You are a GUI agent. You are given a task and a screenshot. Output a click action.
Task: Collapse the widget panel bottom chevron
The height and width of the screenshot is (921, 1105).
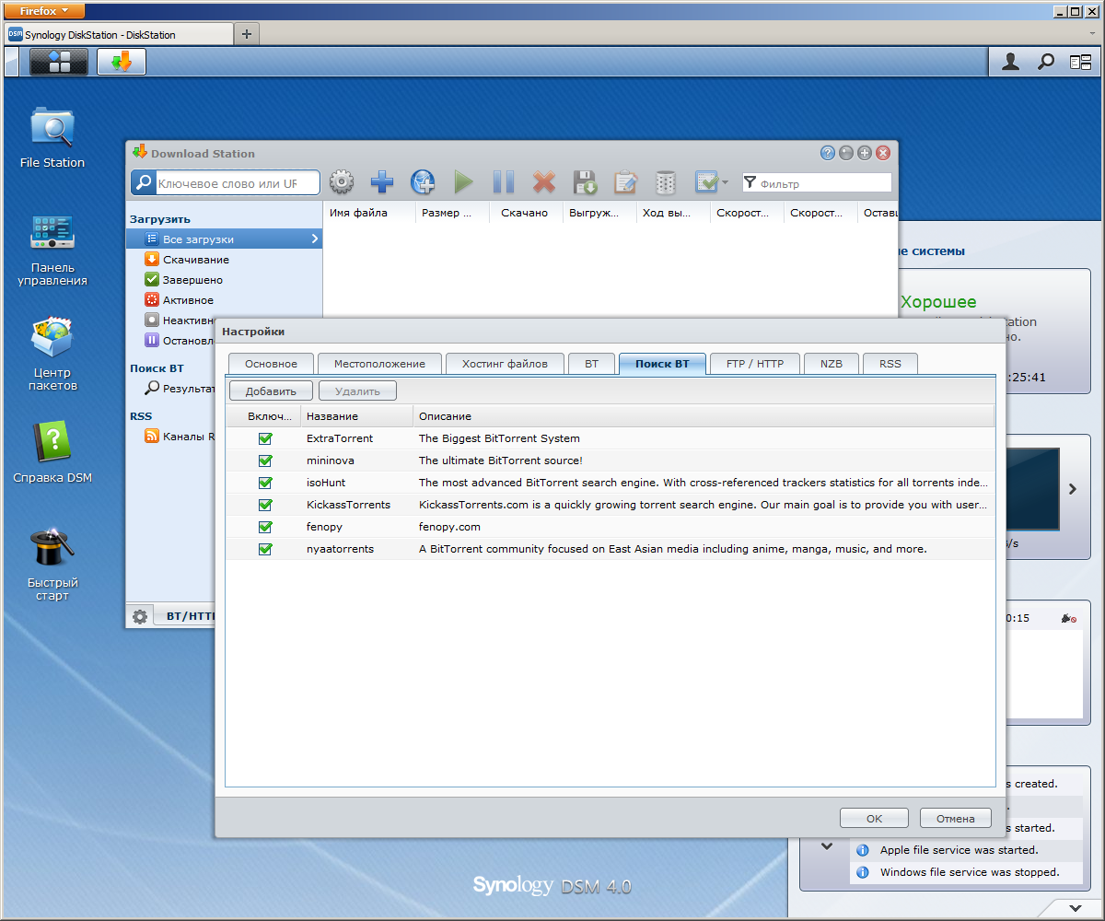pyautogui.click(x=1076, y=909)
